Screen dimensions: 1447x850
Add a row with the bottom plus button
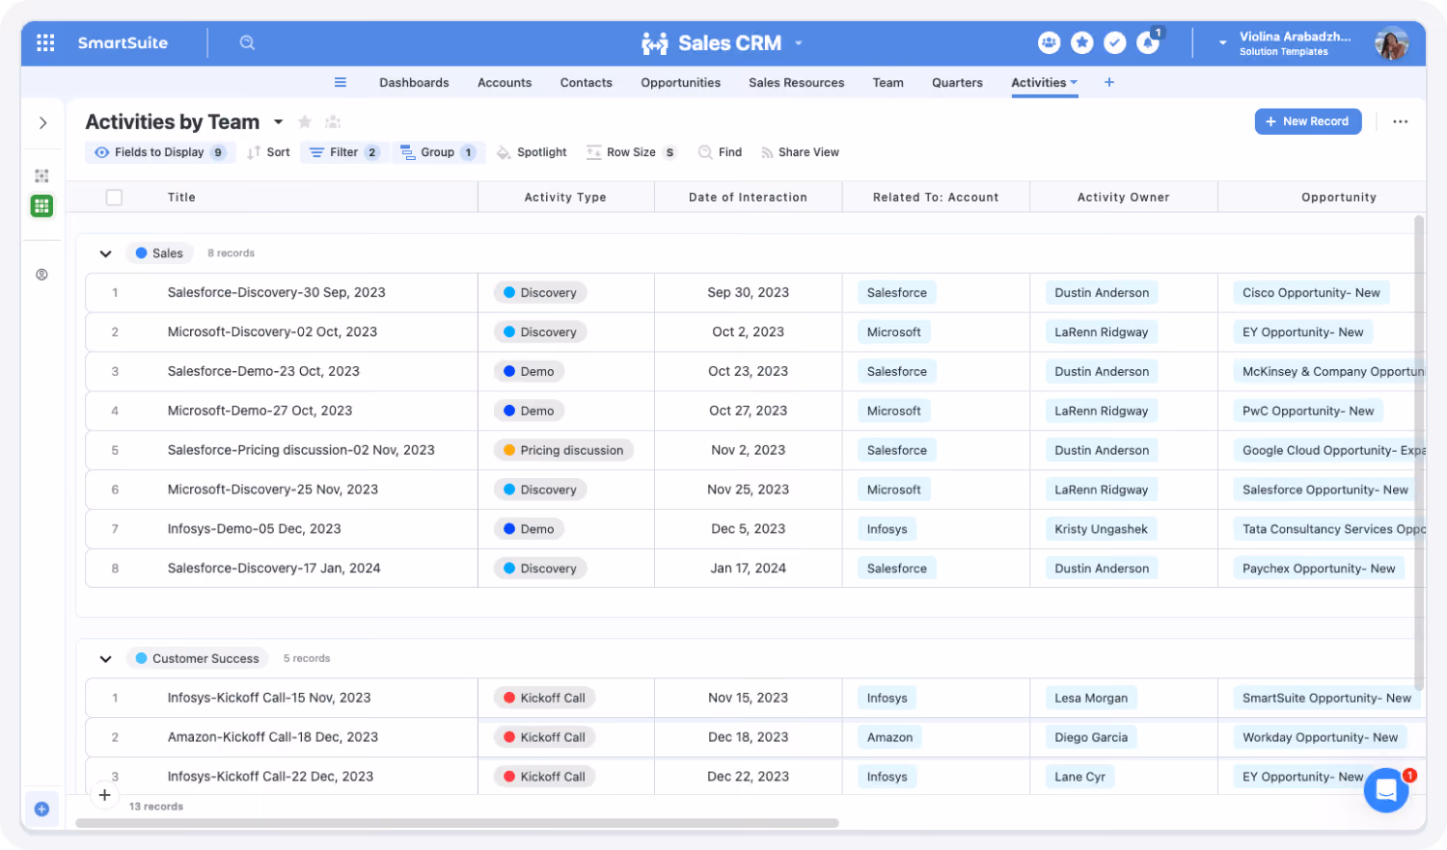pyautogui.click(x=104, y=795)
